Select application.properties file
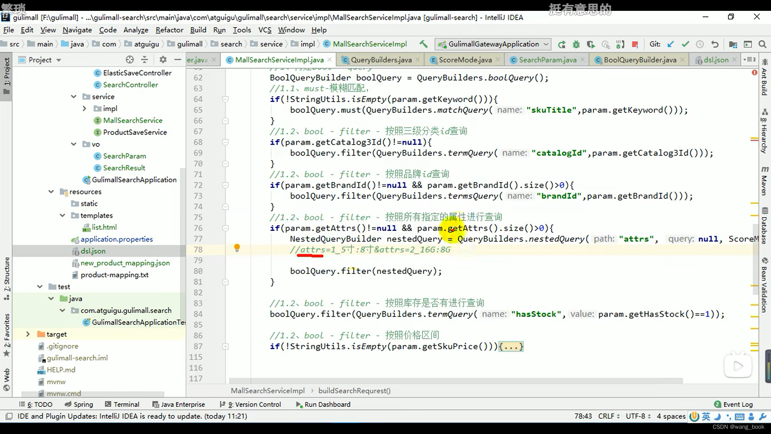The image size is (771, 434). pyautogui.click(x=116, y=239)
